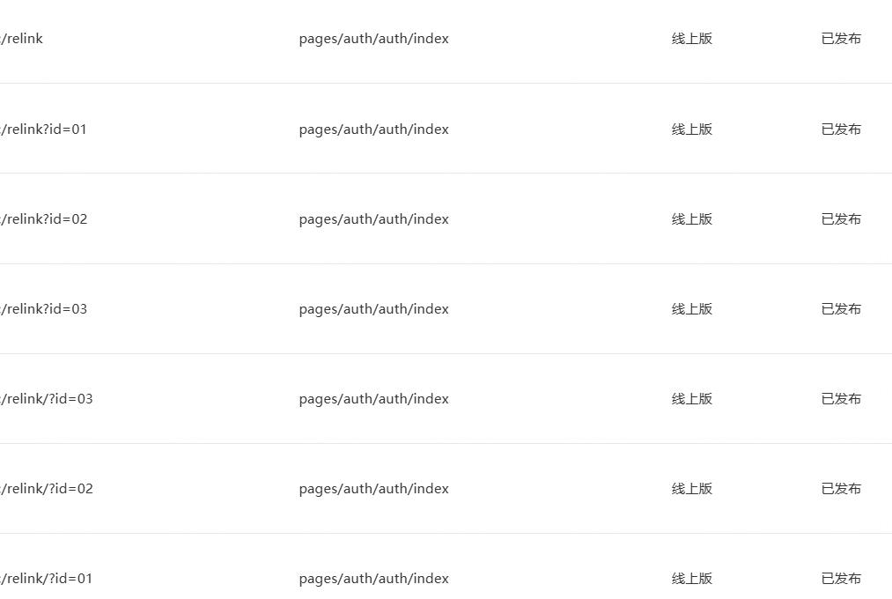Click page path in the /relink?id=03 row
Image resolution: width=892 pixels, height=599 pixels.
373,309
